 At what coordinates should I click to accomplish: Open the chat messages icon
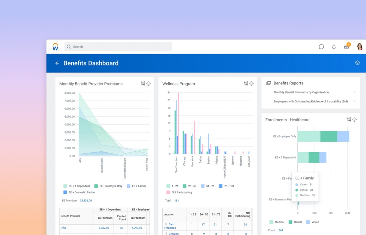click(321, 47)
